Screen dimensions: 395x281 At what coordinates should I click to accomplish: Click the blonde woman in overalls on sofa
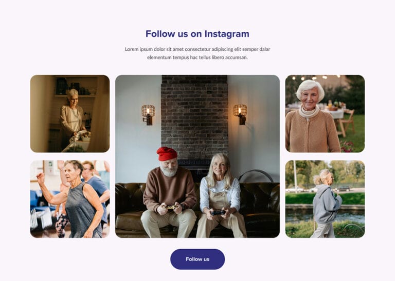coord(221,196)
